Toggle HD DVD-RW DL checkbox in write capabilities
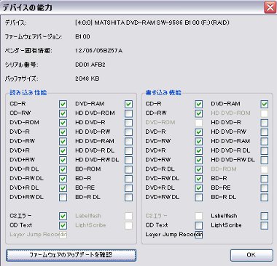 click(265, 160)
